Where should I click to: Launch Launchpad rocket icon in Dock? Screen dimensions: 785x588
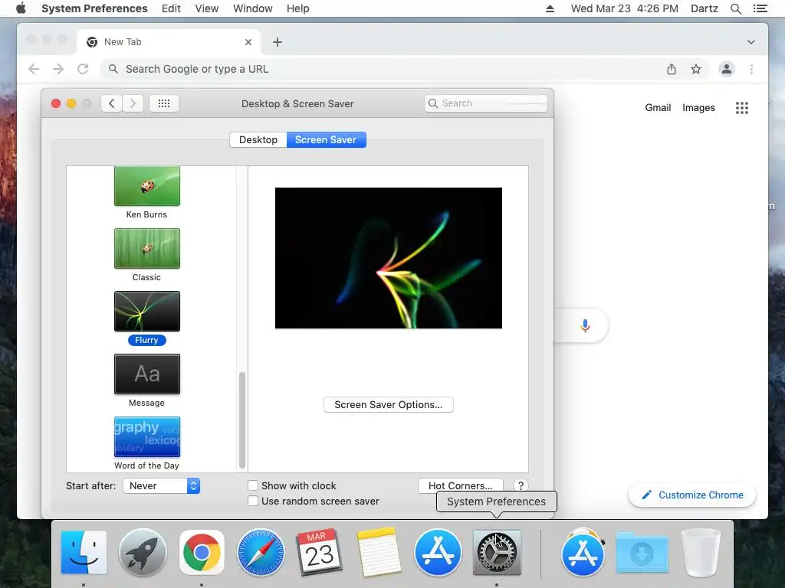(143, 553)
